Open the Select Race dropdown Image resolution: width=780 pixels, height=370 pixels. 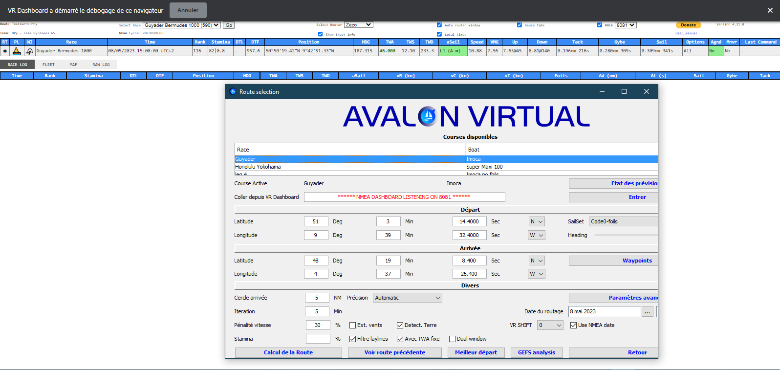coord(182,25)
